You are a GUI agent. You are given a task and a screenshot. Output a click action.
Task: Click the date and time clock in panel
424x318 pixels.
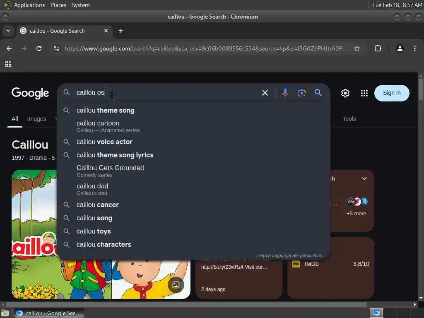tap(397, 5)
